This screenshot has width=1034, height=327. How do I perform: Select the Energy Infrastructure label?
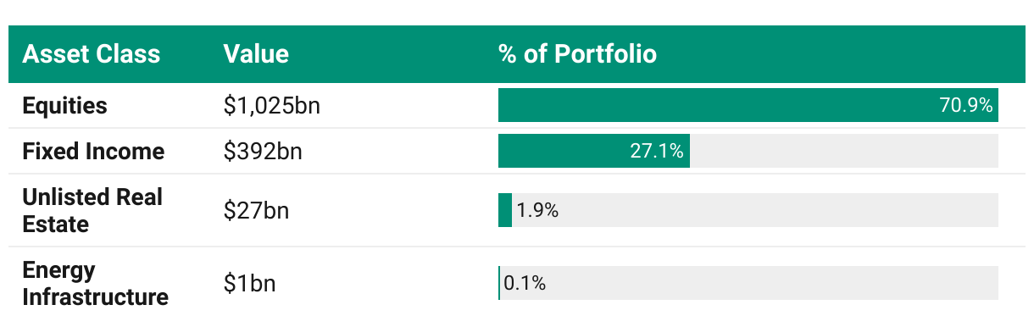96,284
